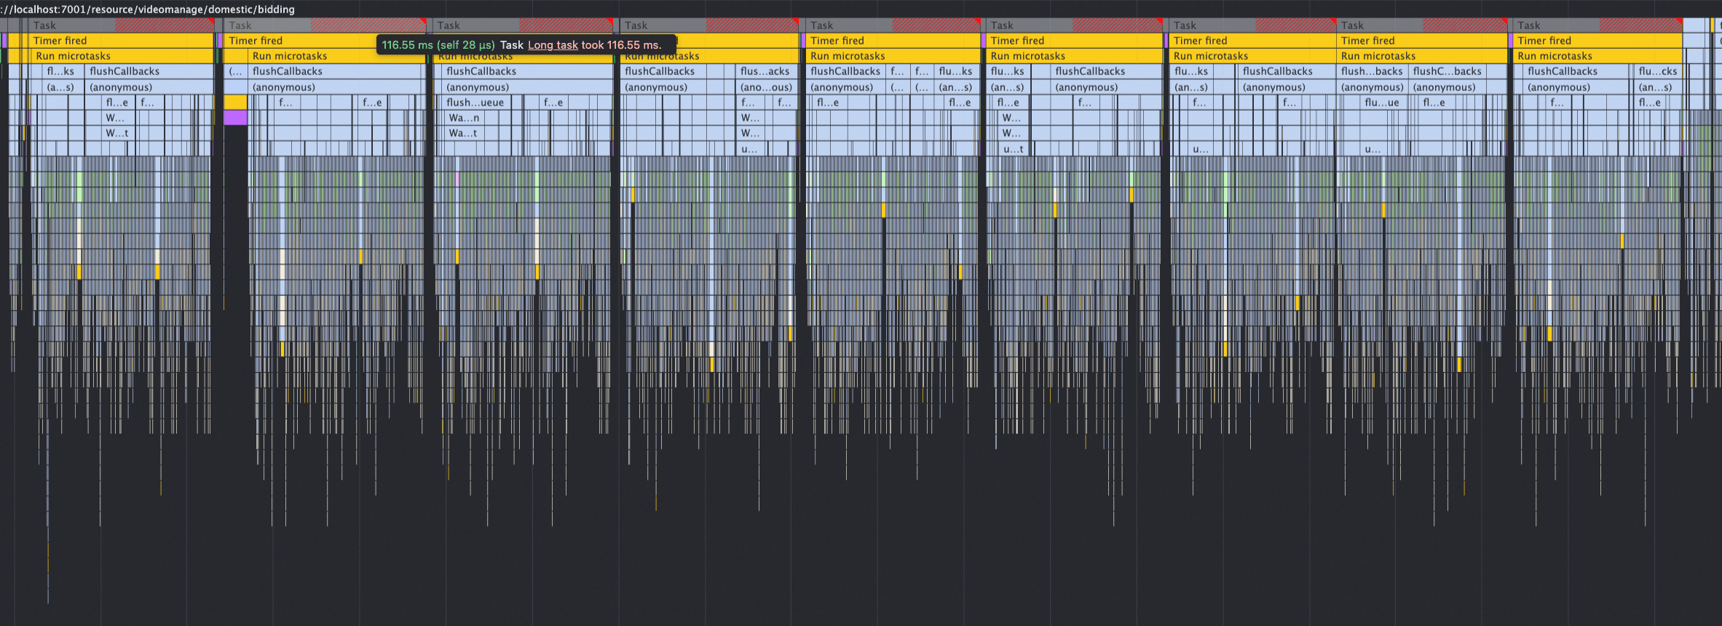This screenshot has height=626, width=1722.
Task: Select the '(a...s)' anonymous function bar
Action: [x=60, y=87]
